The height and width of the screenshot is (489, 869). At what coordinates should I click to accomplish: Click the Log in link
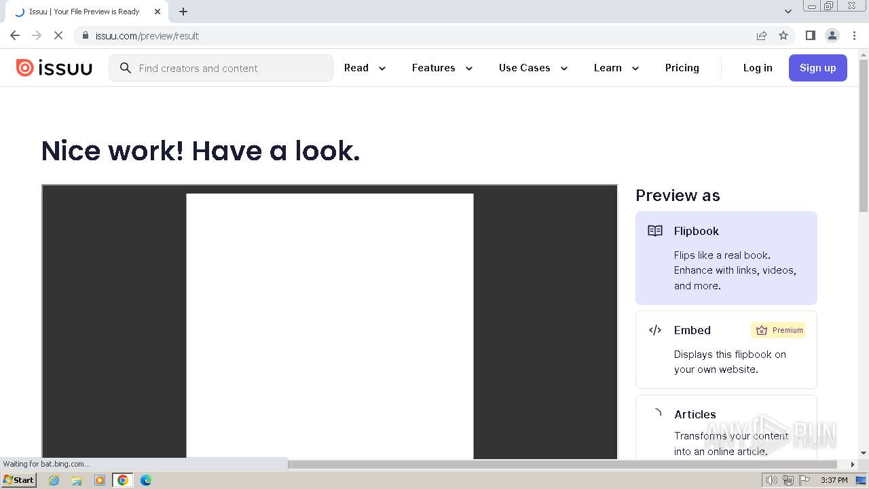click(758, 68)
